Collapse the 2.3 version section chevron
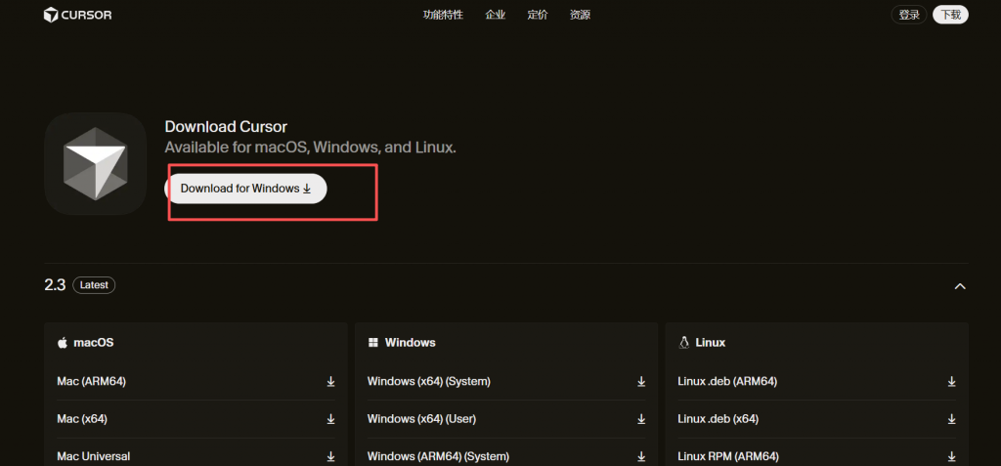 (x=960, y=286)
